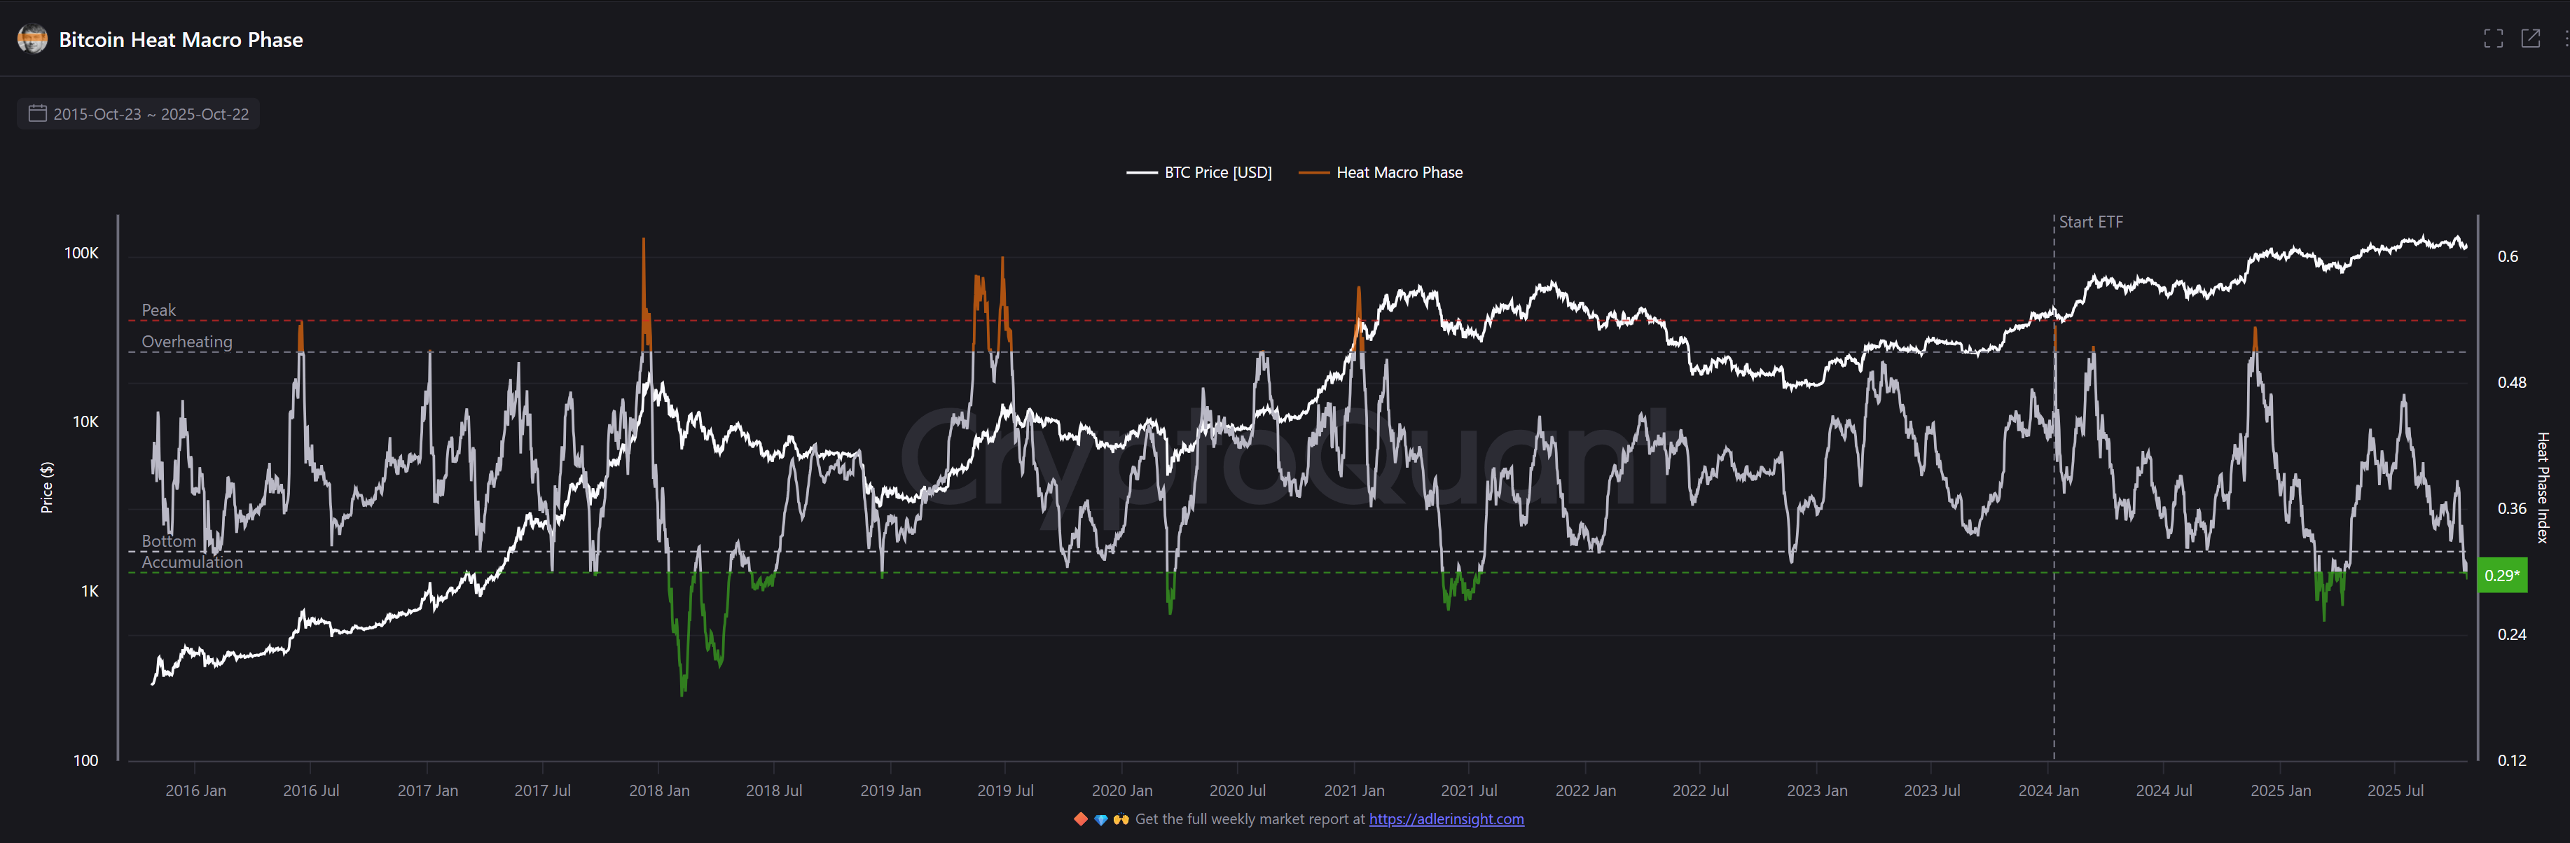The width and height of the screenshot is (2570, 843).
Task: Click the Peak threshold label
Action: (158, 310)
